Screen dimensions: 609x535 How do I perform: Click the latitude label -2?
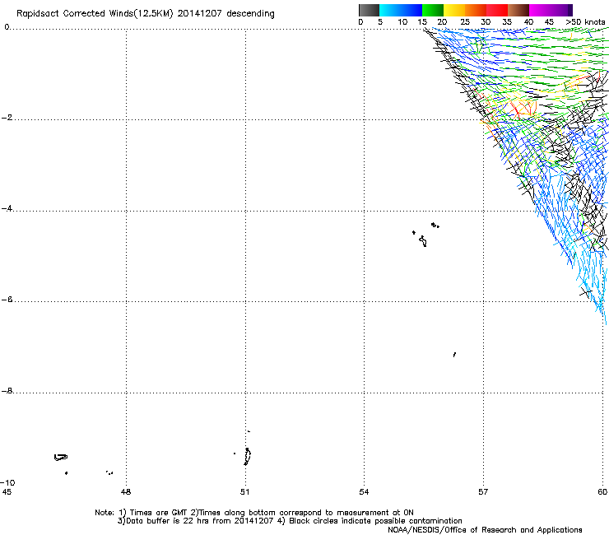click(7, 118)
